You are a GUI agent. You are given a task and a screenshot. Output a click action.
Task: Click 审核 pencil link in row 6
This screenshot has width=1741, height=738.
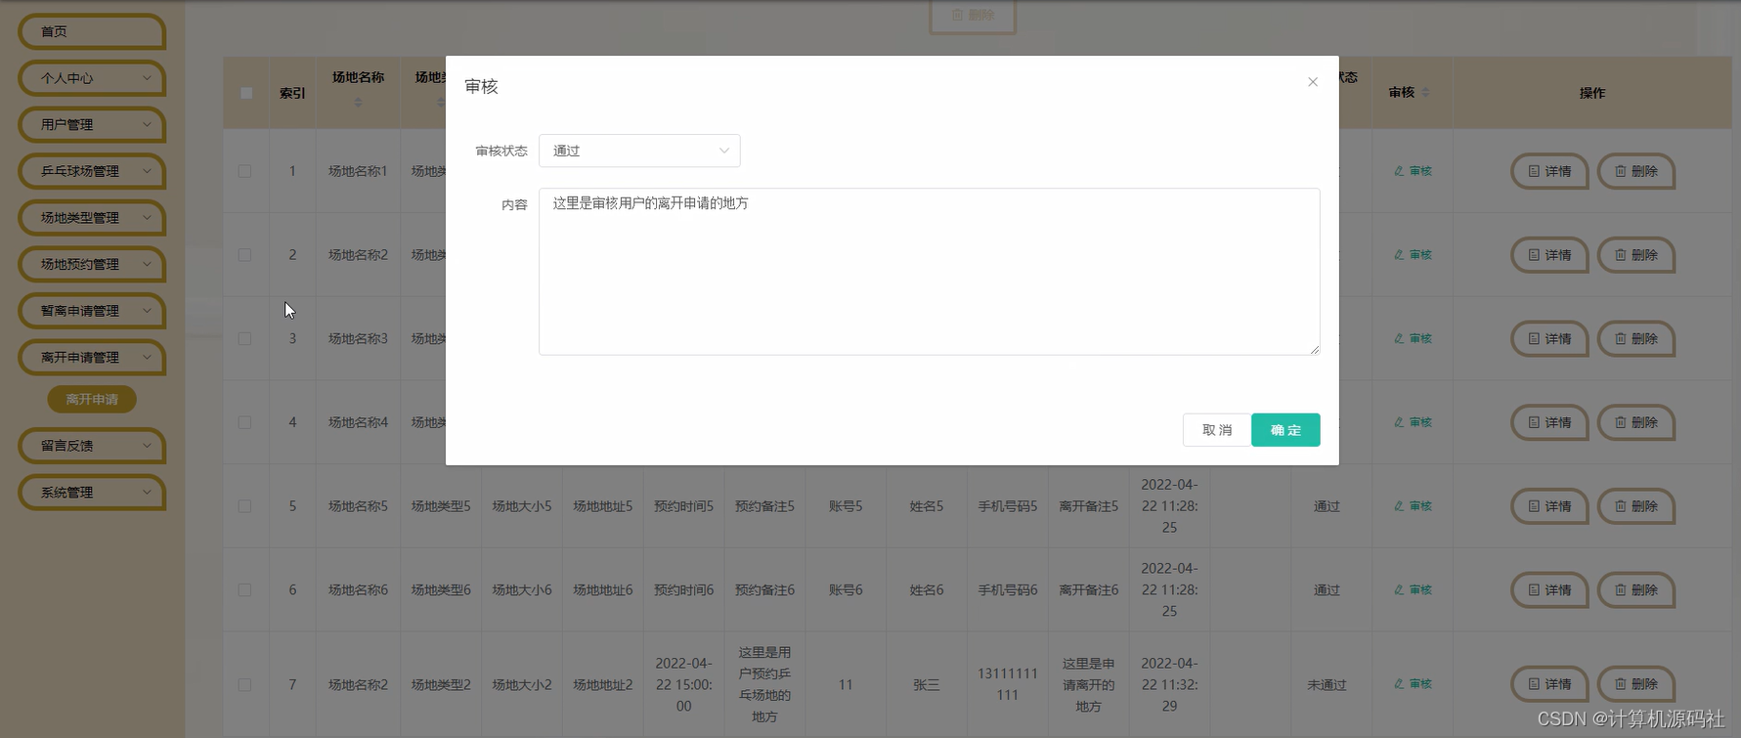(1413, 590)
